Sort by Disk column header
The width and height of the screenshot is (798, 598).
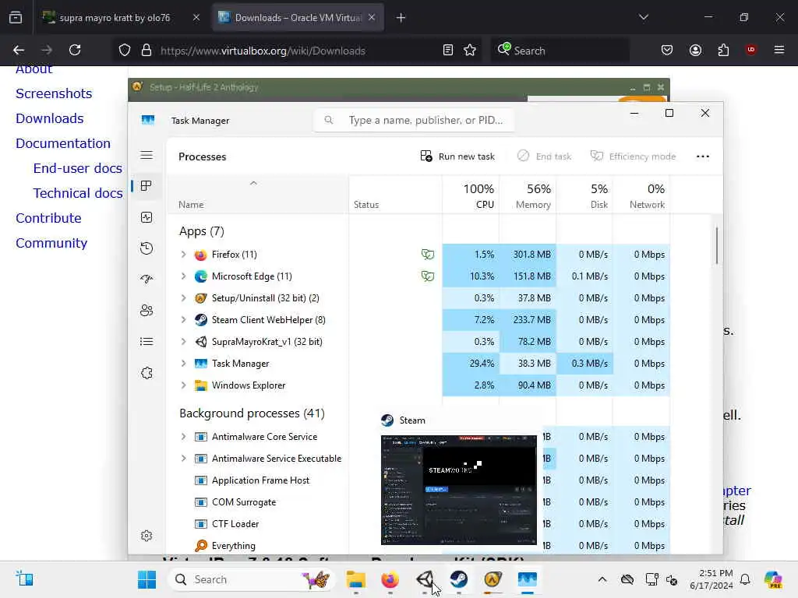[x=584, y=195]
